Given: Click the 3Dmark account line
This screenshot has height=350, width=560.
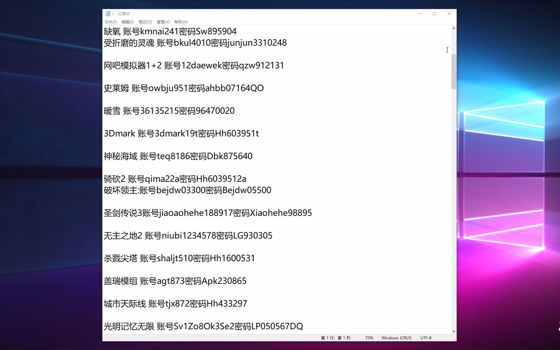Looking at the screenshot, I should coord(181,134).
